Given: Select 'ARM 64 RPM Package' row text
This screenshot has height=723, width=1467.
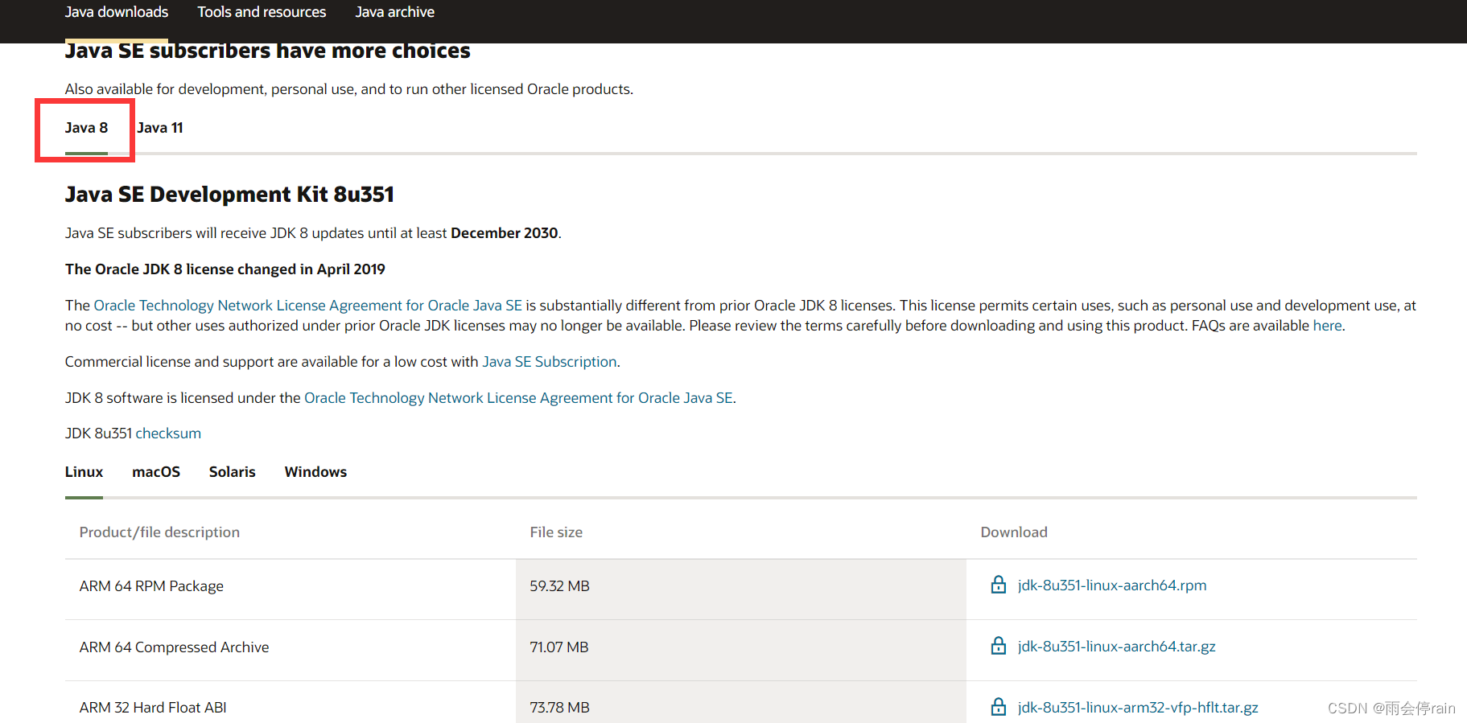Looking at the screenshot, I should 151,586.
